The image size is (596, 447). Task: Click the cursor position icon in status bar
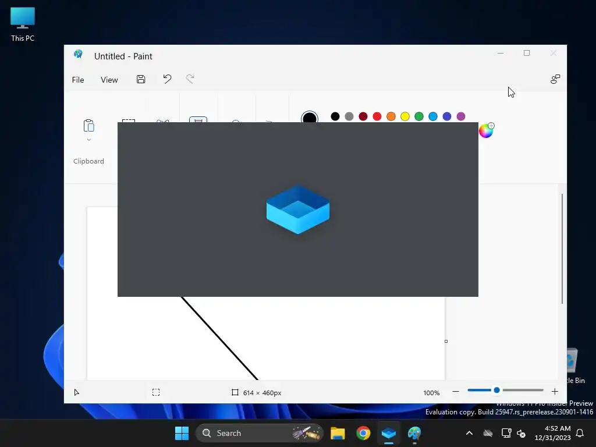pos(76,392)
